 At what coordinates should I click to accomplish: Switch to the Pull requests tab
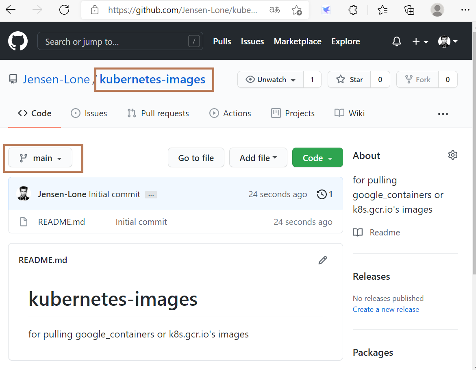coord(158,113)
